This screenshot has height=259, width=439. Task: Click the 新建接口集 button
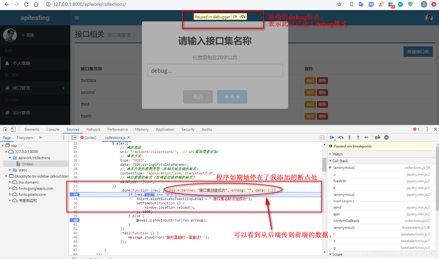(418, 51)
